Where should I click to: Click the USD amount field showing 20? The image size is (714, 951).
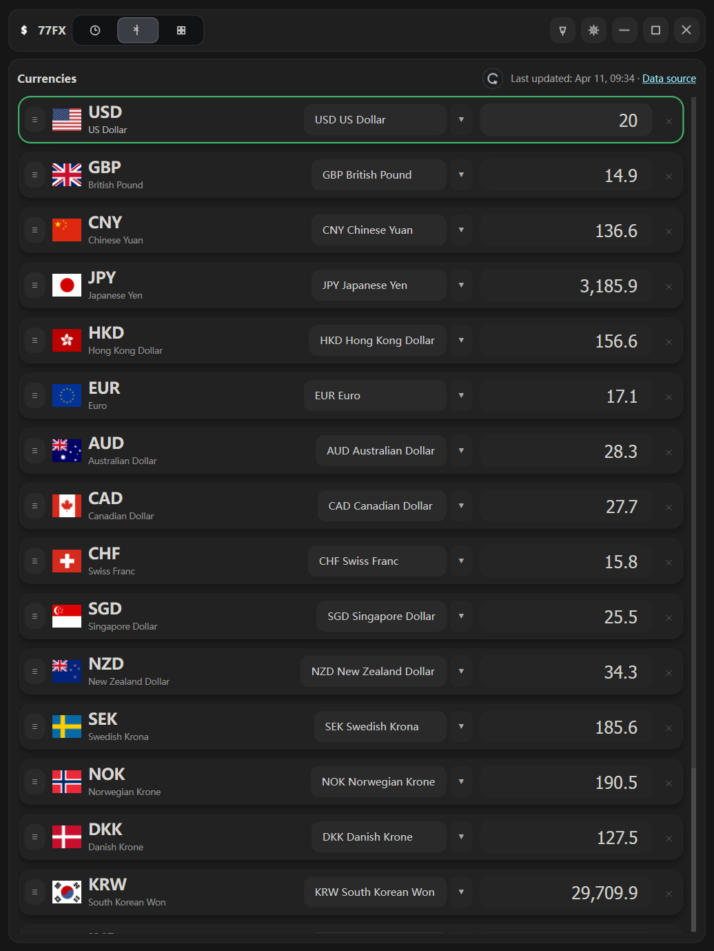565,119
